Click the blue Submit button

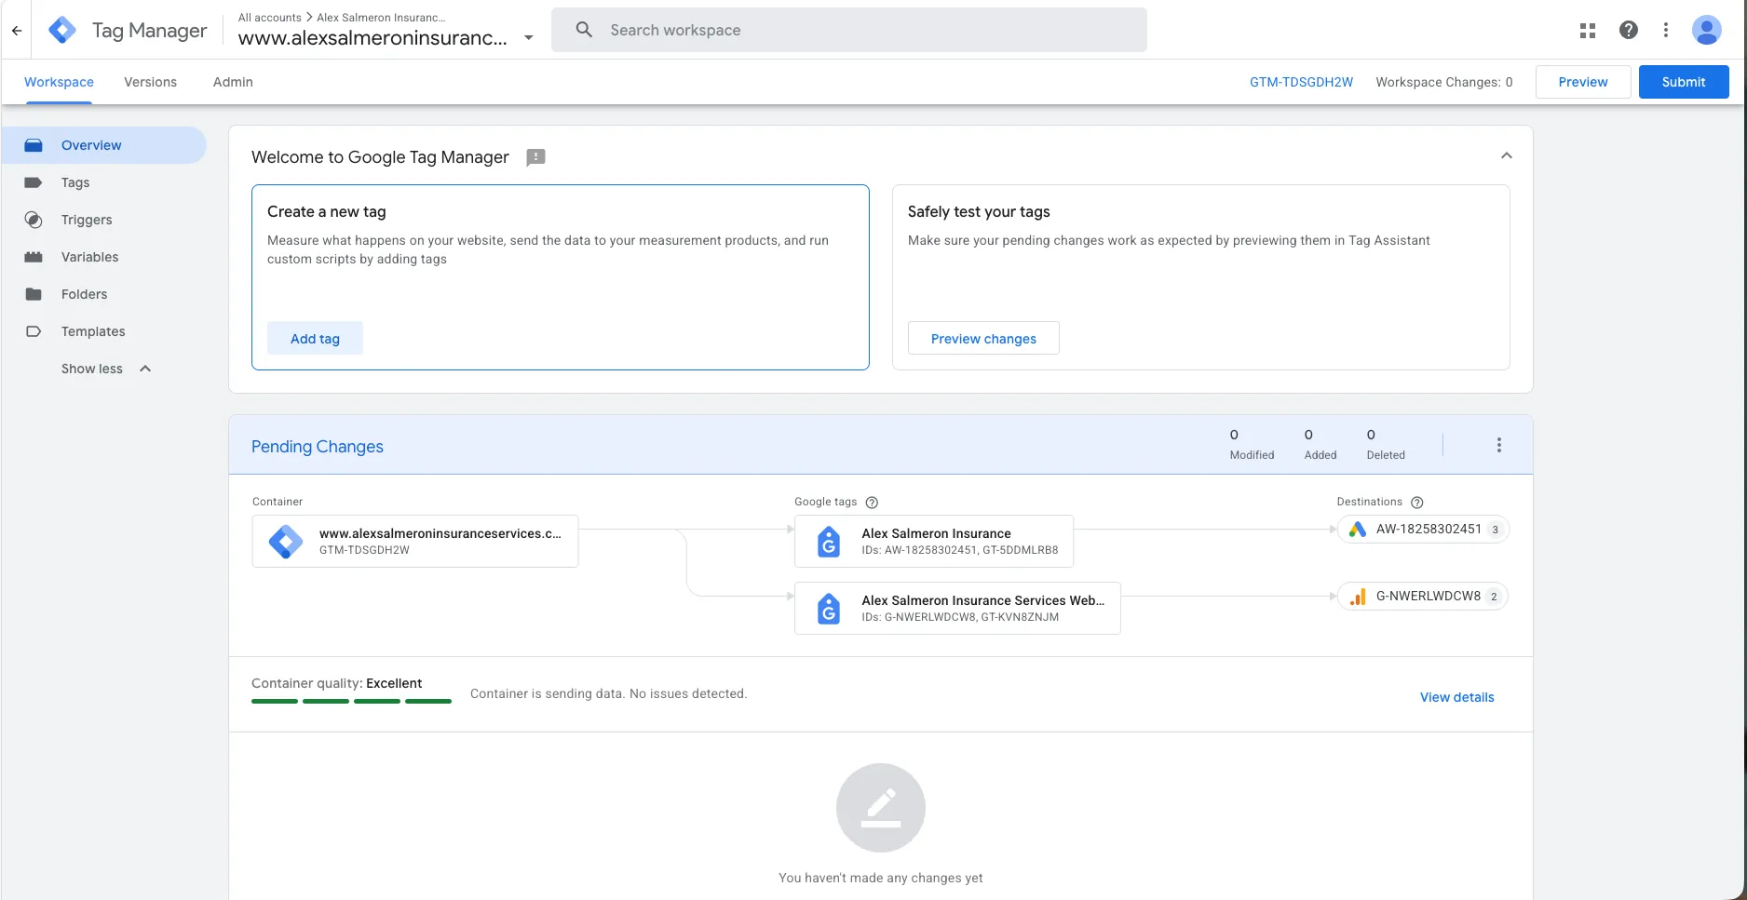coord(1684,82)
